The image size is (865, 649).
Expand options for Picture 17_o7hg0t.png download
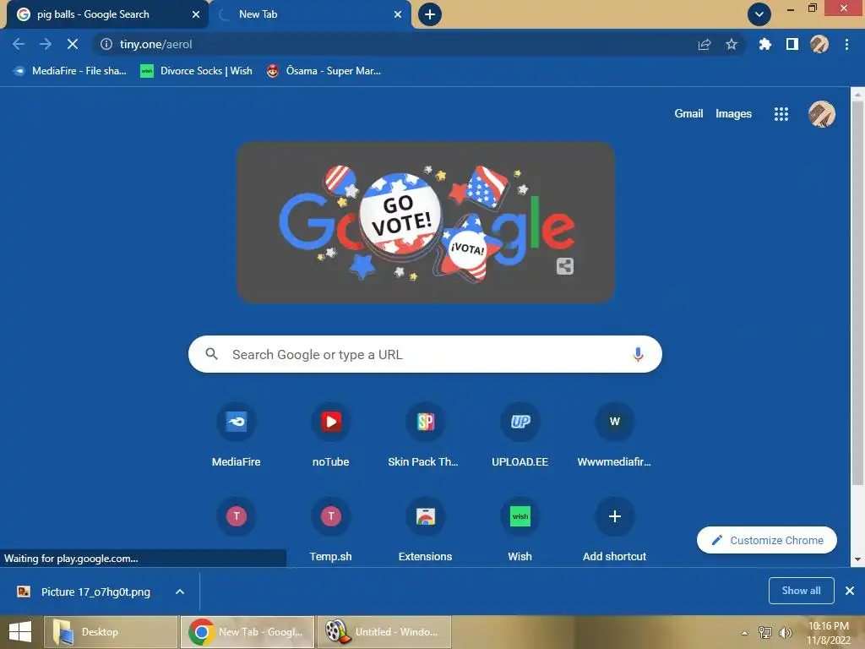coord(180,592)
